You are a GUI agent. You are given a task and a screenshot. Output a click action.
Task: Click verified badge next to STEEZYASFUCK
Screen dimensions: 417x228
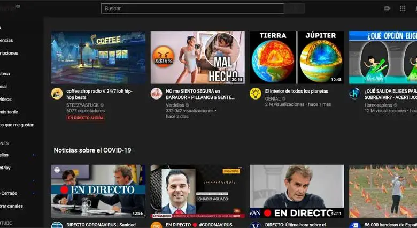[x=102, y=105]
